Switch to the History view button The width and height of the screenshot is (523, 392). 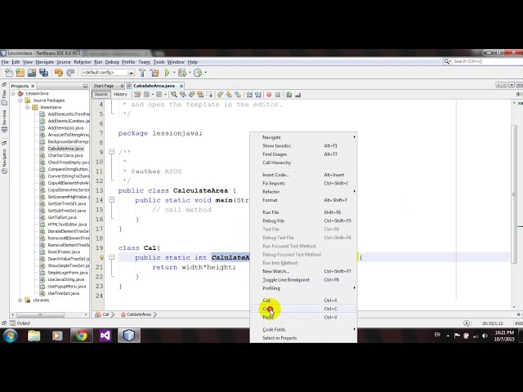pyautogui.click(x=120, y=95)
